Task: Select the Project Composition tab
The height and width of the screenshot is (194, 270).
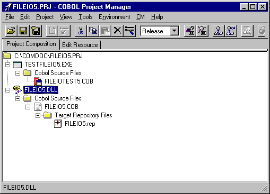Action: 31,44
